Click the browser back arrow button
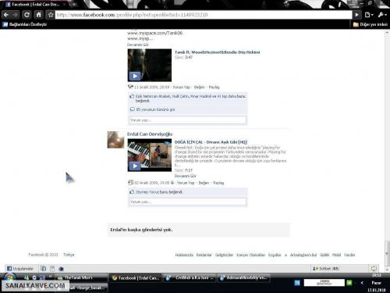390x293 pixels. pos(6,15)
